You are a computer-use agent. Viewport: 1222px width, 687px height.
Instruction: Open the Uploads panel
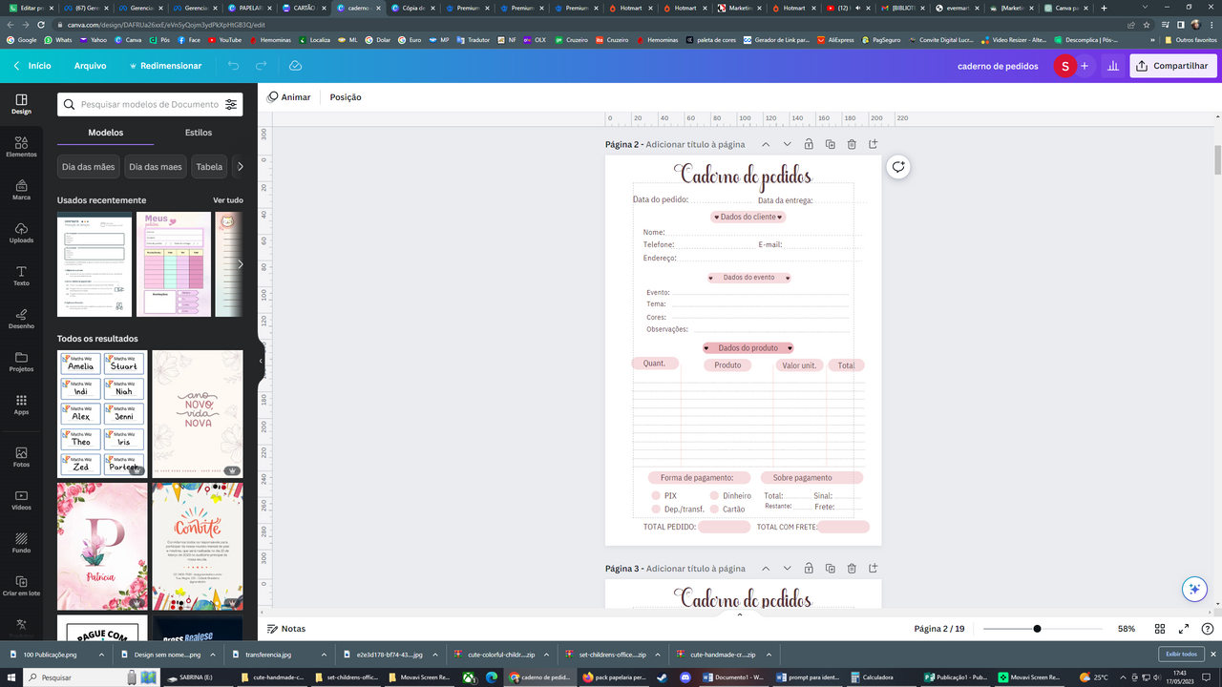[21, 233]
